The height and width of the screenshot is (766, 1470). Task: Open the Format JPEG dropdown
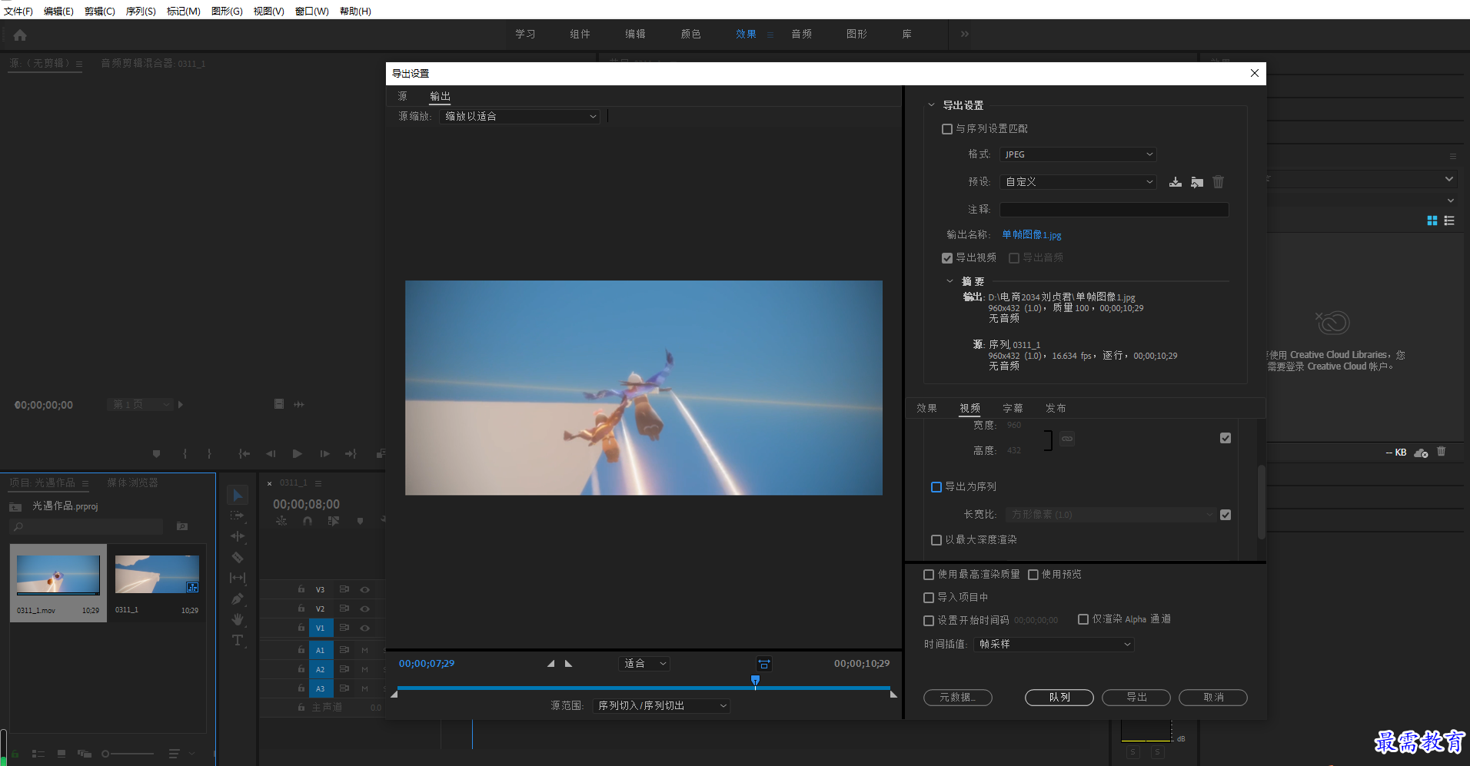1078,154
